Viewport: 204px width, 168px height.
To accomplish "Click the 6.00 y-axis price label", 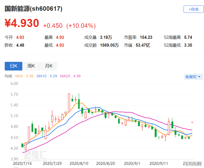I will (14, 84).
